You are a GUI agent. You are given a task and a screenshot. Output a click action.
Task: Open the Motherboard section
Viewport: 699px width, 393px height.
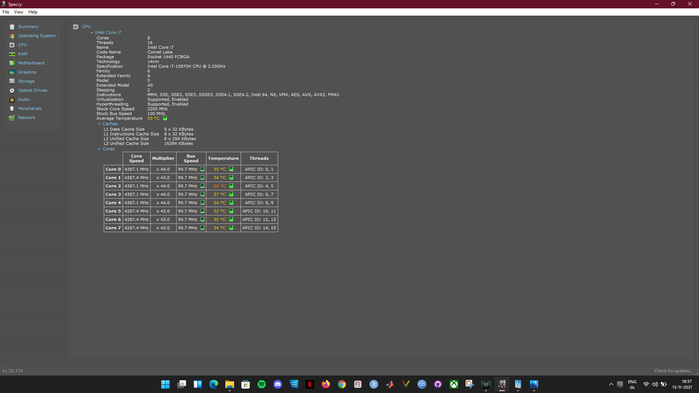[x=31, y=63]
